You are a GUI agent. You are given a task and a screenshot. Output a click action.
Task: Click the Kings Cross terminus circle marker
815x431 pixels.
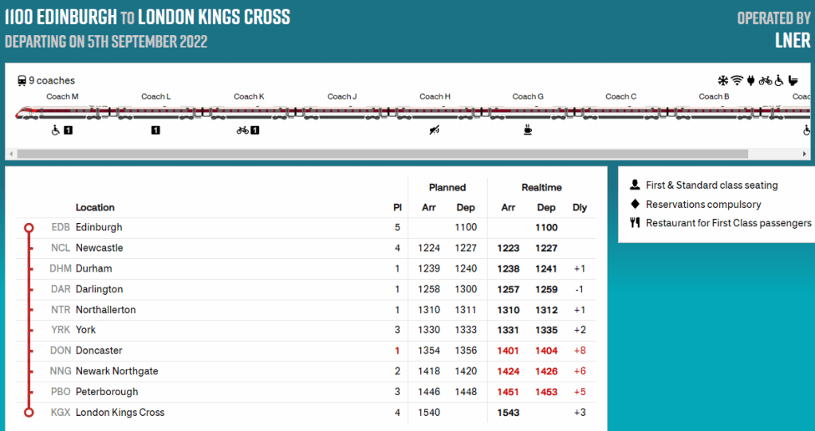29,413
